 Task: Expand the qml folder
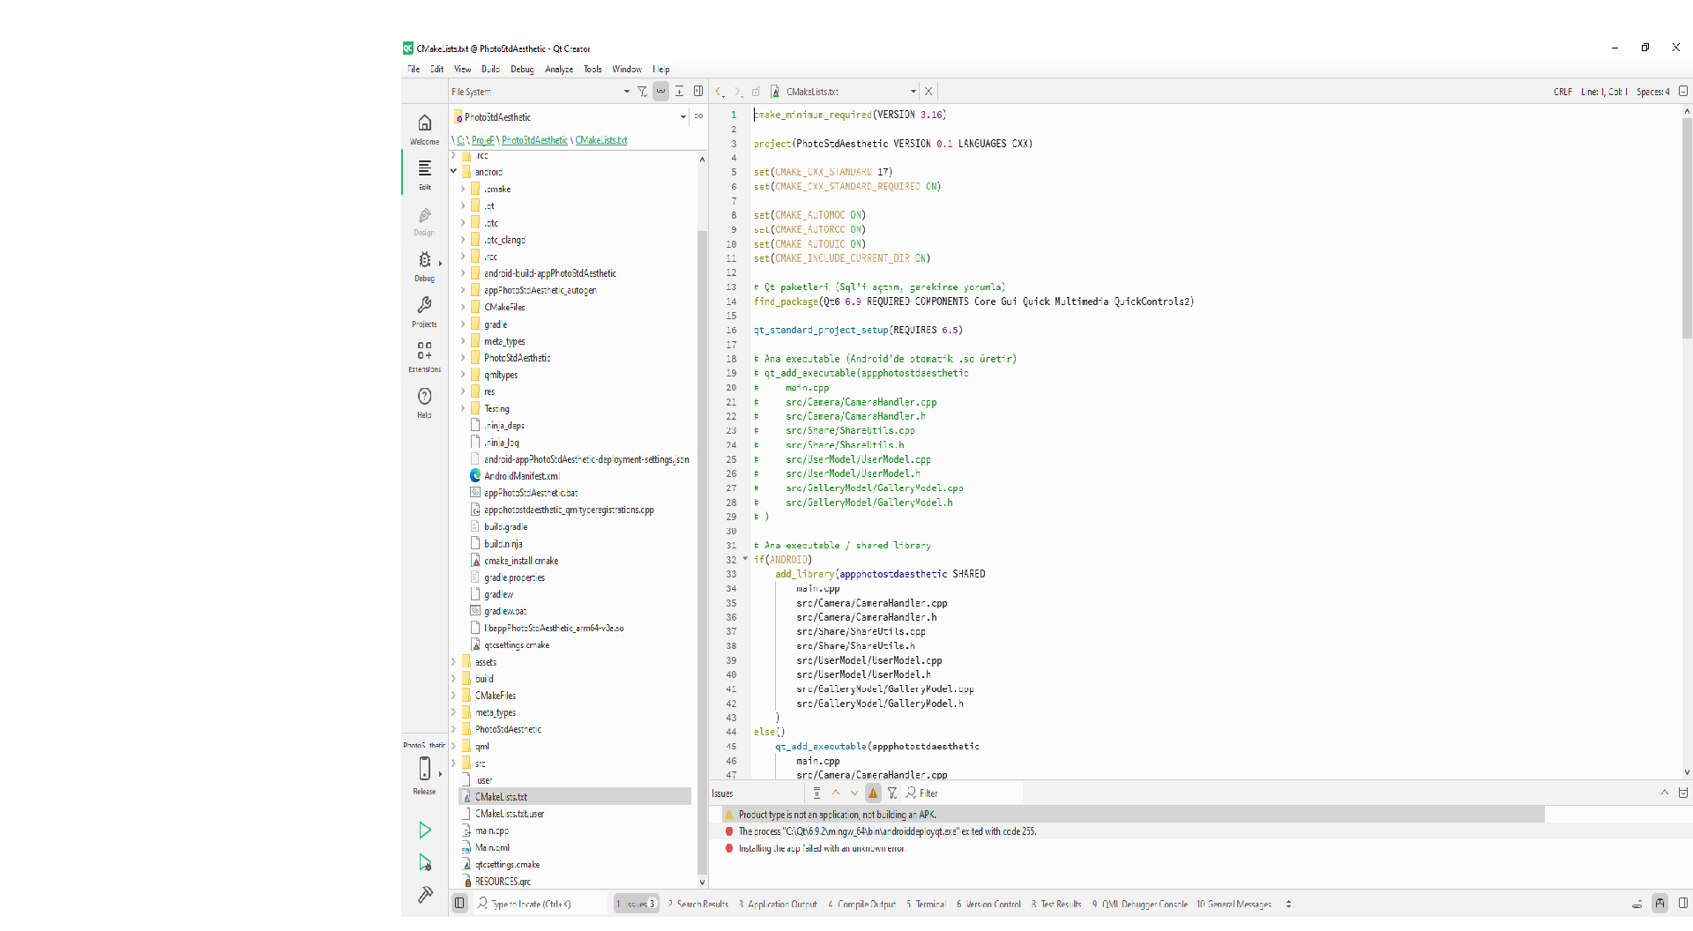454,746
